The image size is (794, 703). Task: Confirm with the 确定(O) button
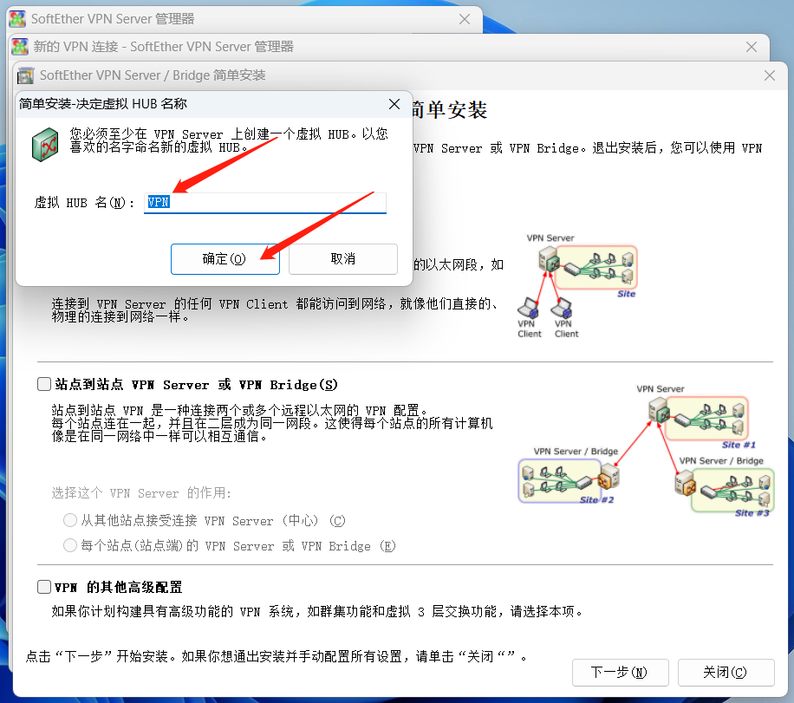[225, 259]
